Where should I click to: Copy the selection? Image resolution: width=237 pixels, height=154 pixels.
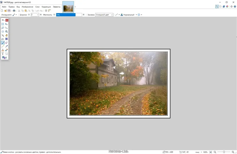(23, 11)
